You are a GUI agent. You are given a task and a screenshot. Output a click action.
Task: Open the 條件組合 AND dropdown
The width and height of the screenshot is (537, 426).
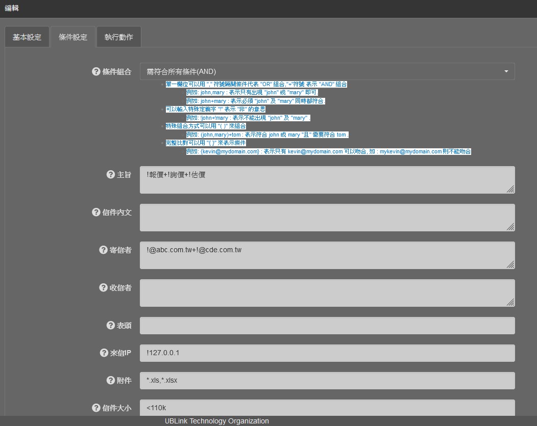coord(327,72)
